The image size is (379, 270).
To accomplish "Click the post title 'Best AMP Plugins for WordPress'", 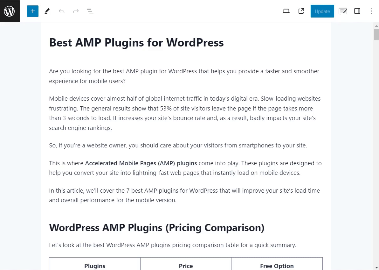I will pos(136,43).
